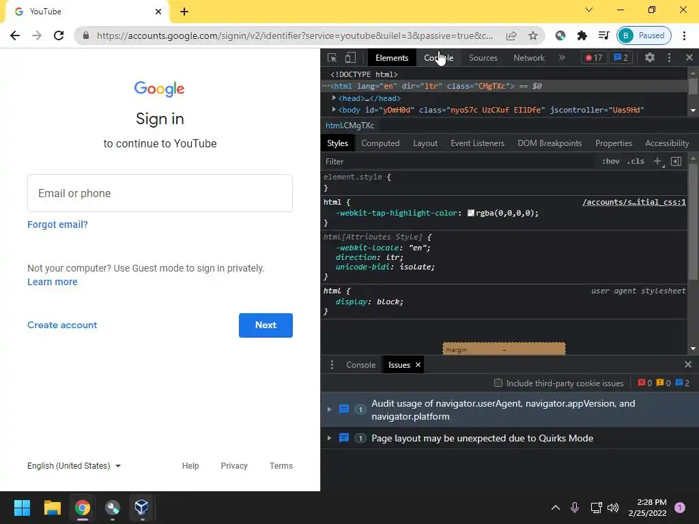Screen dimensions: 699x524
Task: Click the blue message icon of Quirks Mode issue
Action: pos(344,438)
